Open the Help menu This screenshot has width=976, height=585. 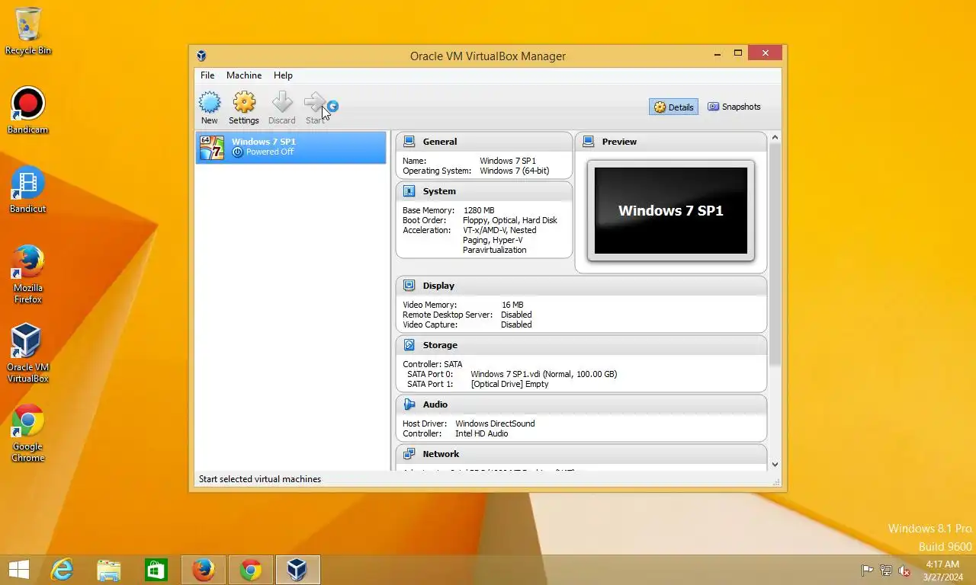[283, 75]
